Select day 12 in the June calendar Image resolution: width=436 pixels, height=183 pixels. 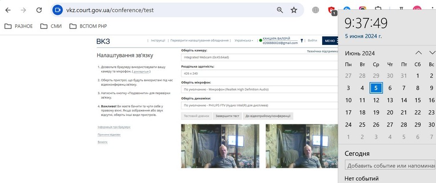tap(376, 100)
